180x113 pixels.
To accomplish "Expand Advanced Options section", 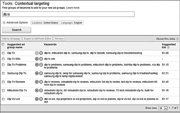I will 4,23.
